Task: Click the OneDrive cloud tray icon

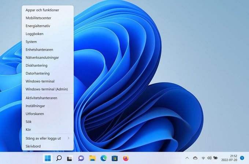Action: coord(195,158)
